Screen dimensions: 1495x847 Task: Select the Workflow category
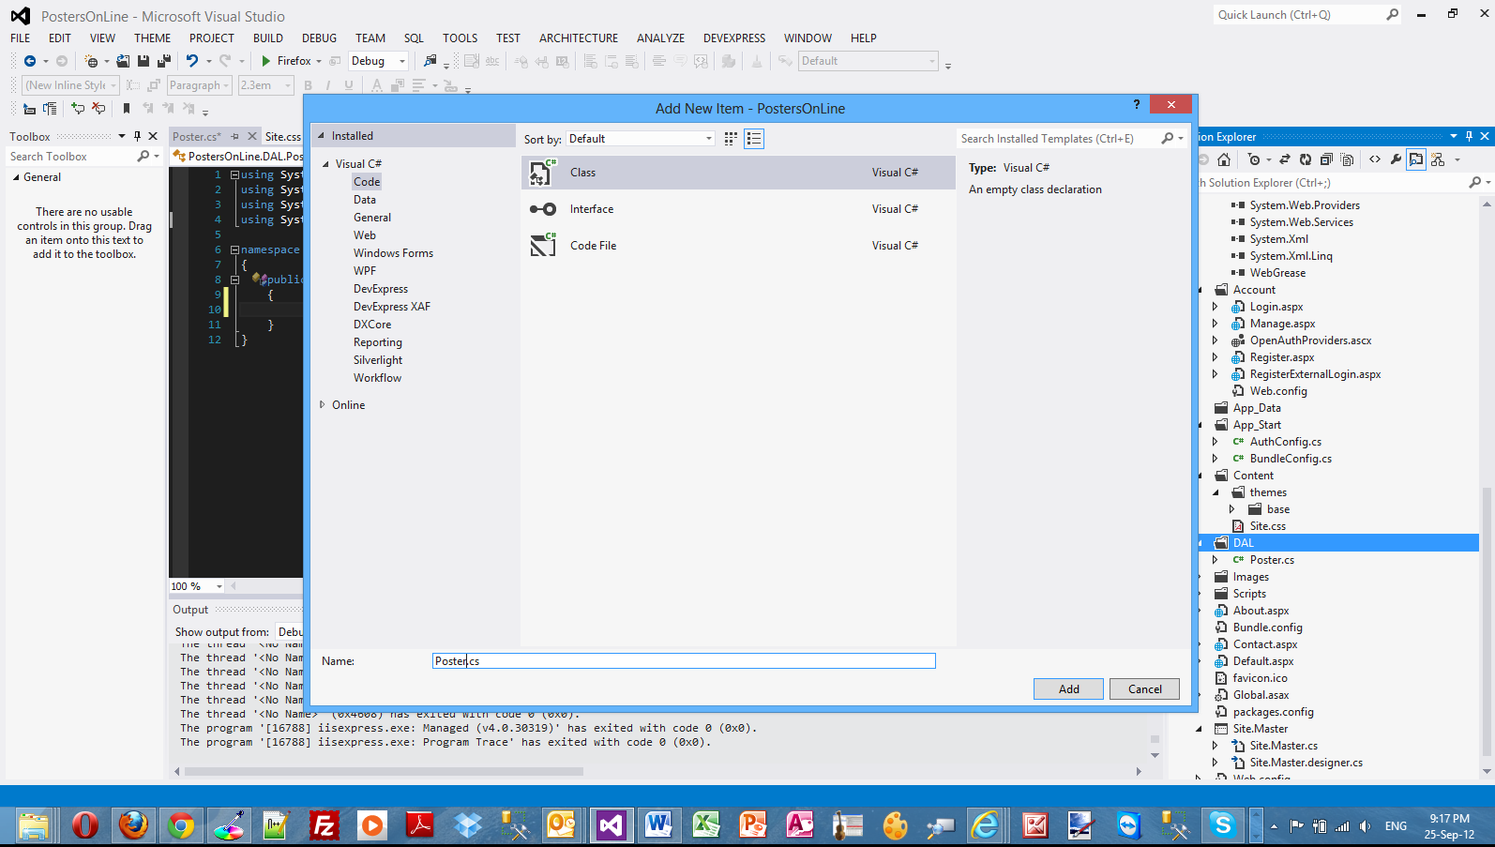pyautogui.click(x=377, y=378)
